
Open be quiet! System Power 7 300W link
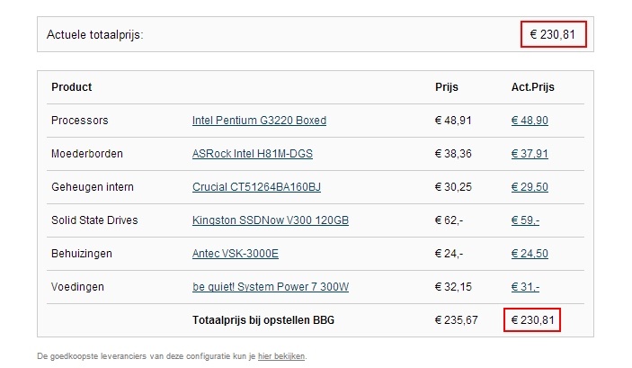click(270, 287)
